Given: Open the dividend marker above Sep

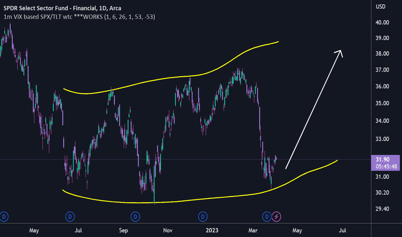Looking at the screenshot, I should 135,217.
